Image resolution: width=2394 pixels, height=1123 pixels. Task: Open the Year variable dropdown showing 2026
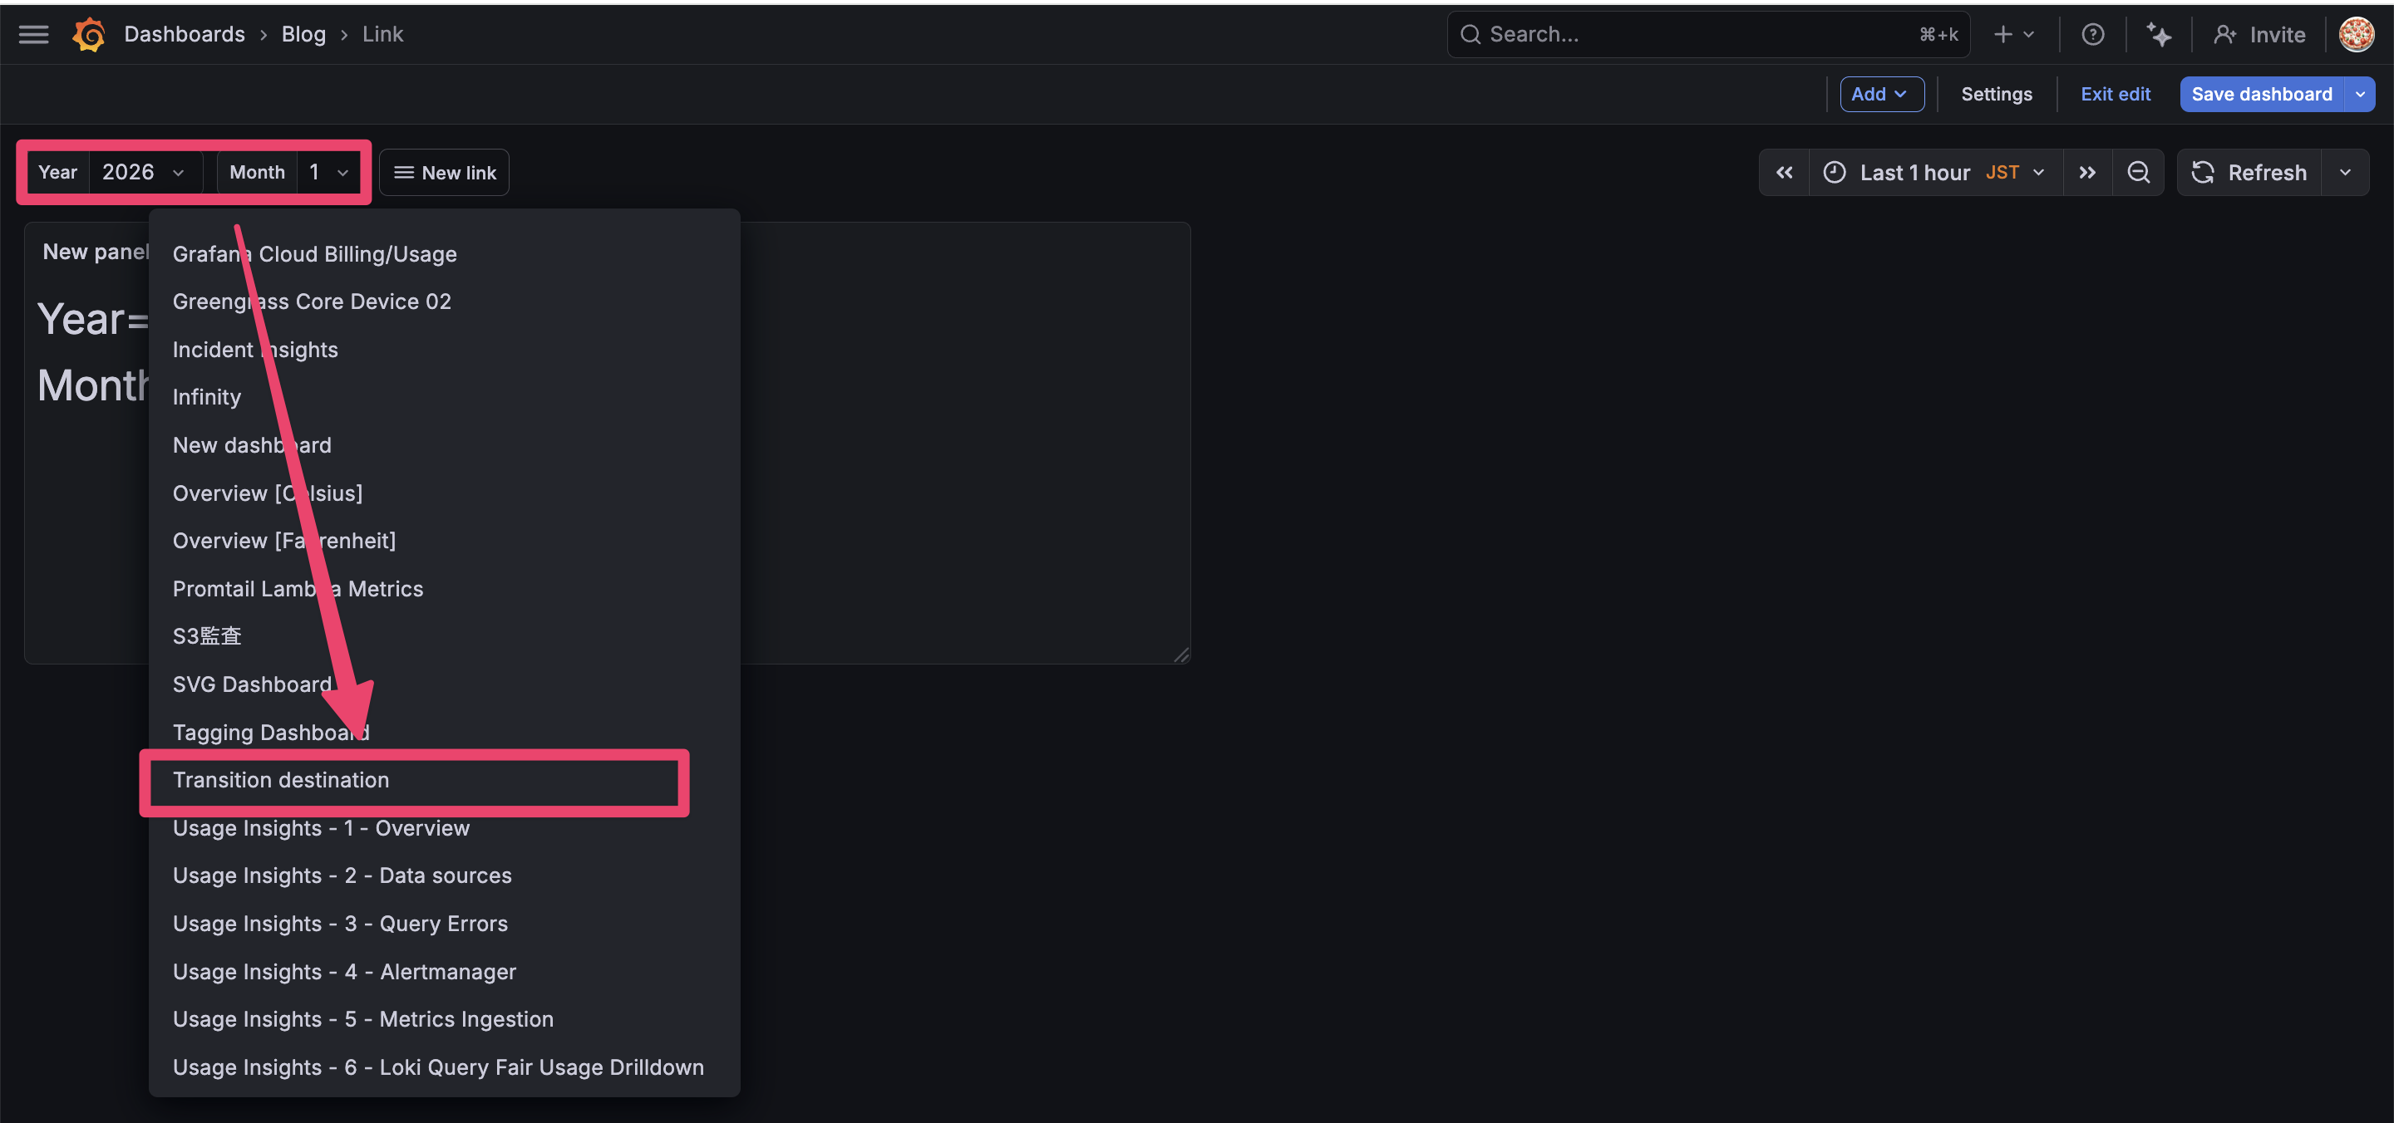(144, 172)
